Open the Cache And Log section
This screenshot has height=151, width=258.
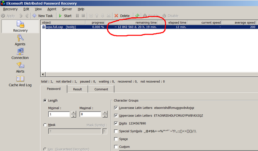(x=20, y=81)
